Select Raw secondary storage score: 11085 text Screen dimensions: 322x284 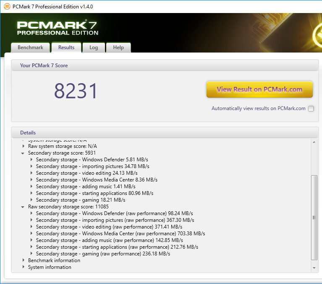click(x=68, y=207)
